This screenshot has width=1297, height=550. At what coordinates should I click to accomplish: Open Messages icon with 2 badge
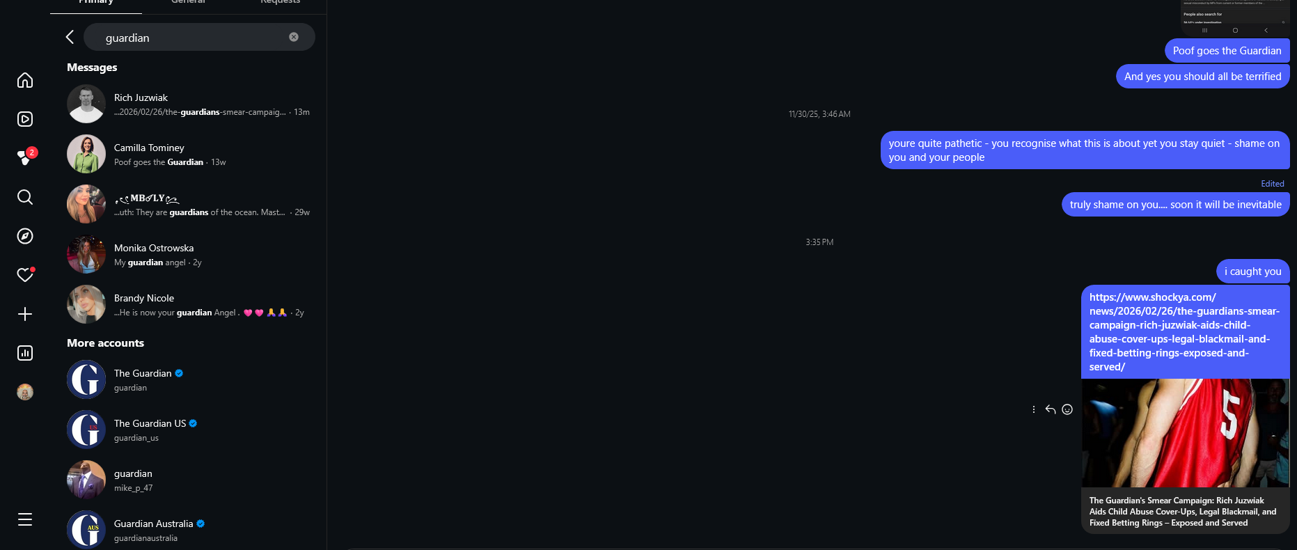[25, 158]
